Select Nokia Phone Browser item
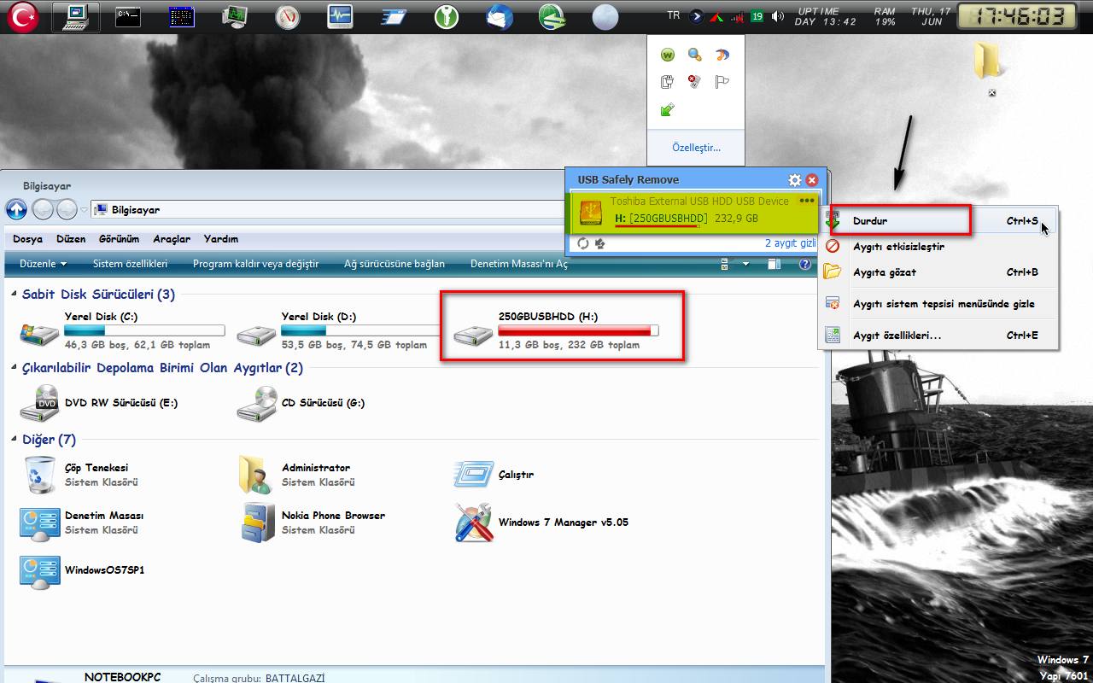 (x=312, y=522)
